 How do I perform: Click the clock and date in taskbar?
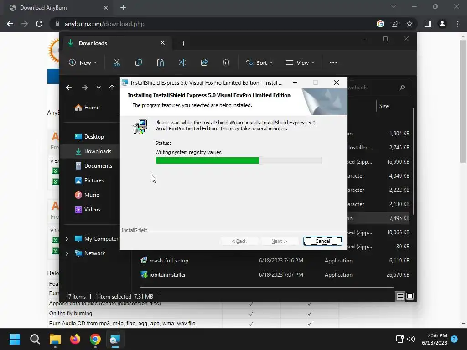435,339
